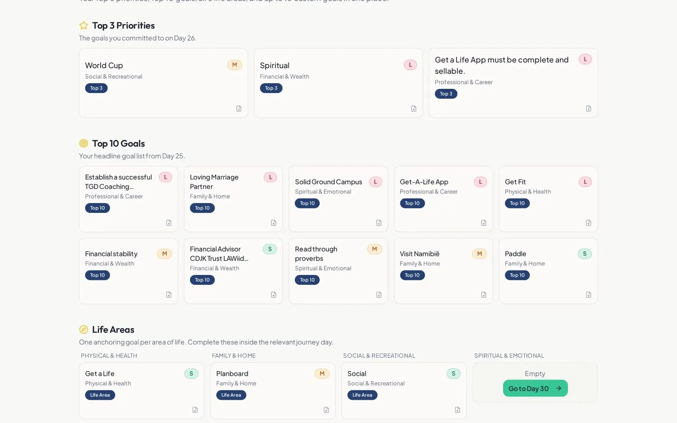Screen dimensions: 677x423
Task: Open the 'Spiritual' priority title
Action: tap(275, 65)
